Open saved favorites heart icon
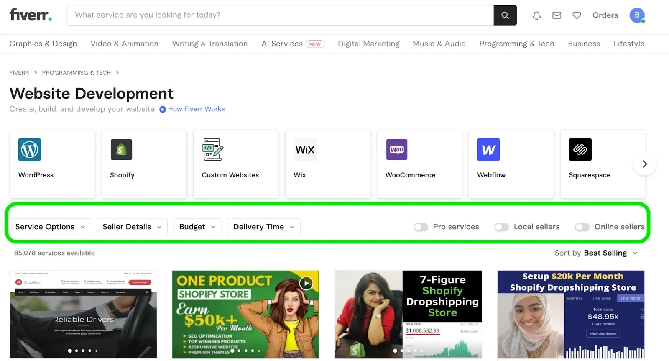This screenshot has height=361, width=669. click(x=577, y=15)
